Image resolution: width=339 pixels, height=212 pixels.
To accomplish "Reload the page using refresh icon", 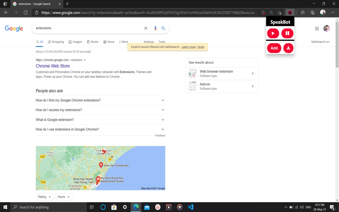I will coord(25,12).
